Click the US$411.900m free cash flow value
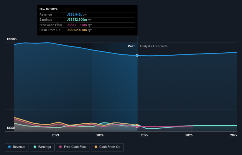The height and width of the screenshot is (155, 242). (x=77, y=25)
